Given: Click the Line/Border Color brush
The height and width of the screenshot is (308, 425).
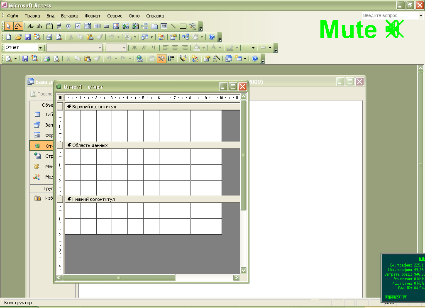Looking at the screenshot, I should click(230, 48).
